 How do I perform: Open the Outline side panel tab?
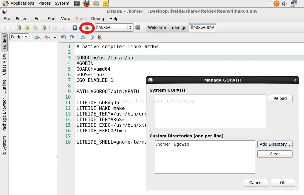(x=4, y=86)
